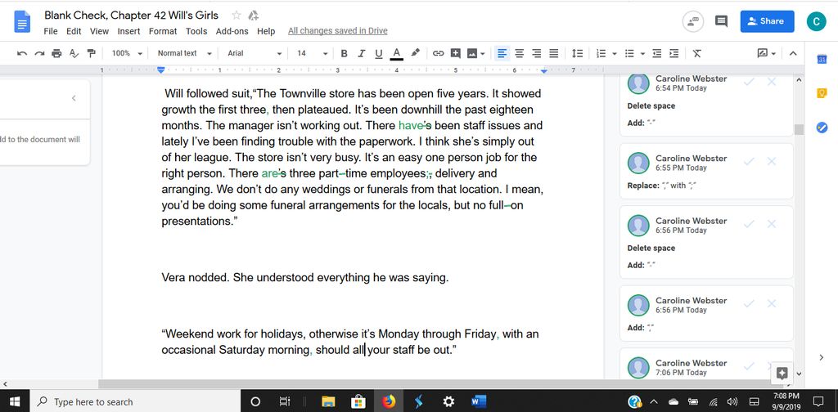Select the paint format roller tool
This screenshot has height=412, width=838.
click(x=91, y=53)
